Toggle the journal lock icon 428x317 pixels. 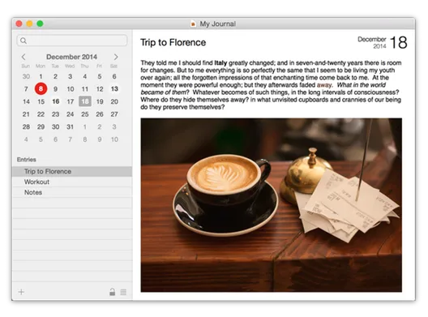pyautogui.click(x=112, y=292)
